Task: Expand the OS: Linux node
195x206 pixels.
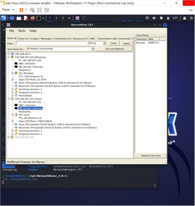Action: click(13, 115)
